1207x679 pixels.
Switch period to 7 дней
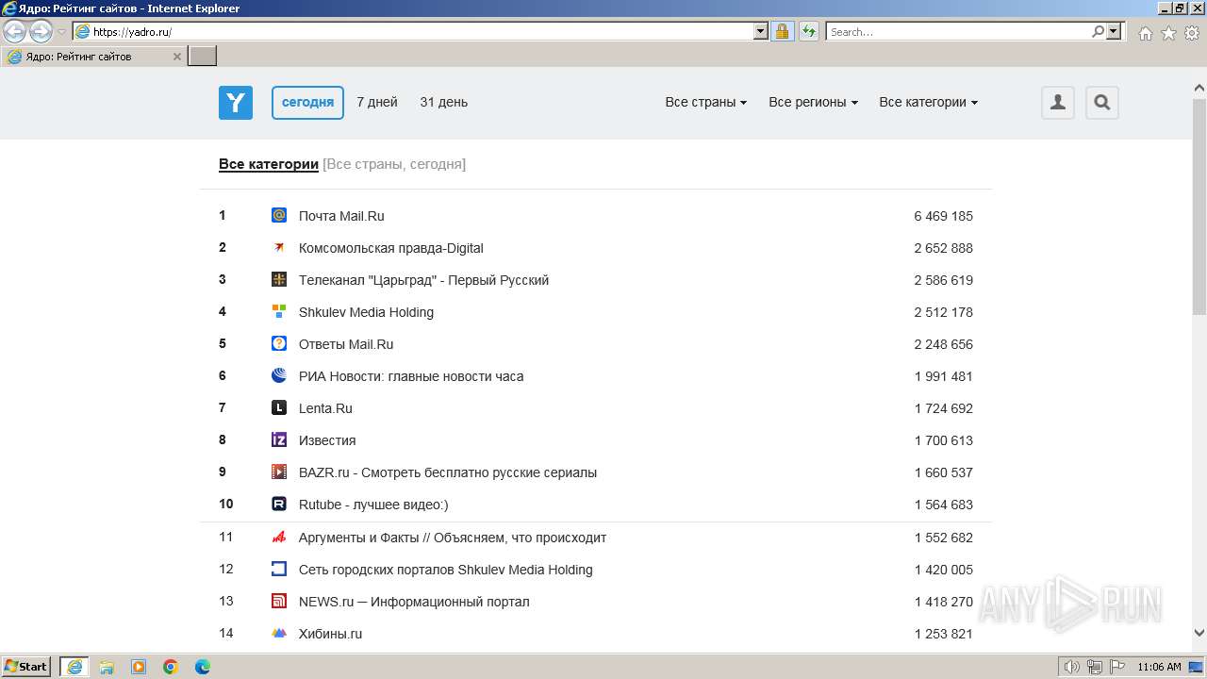point(377,102)
